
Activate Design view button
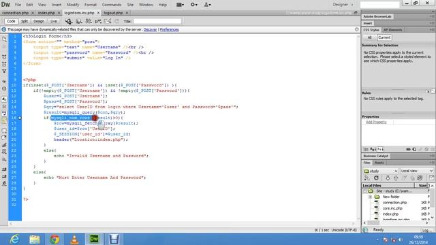pos(39,21)
